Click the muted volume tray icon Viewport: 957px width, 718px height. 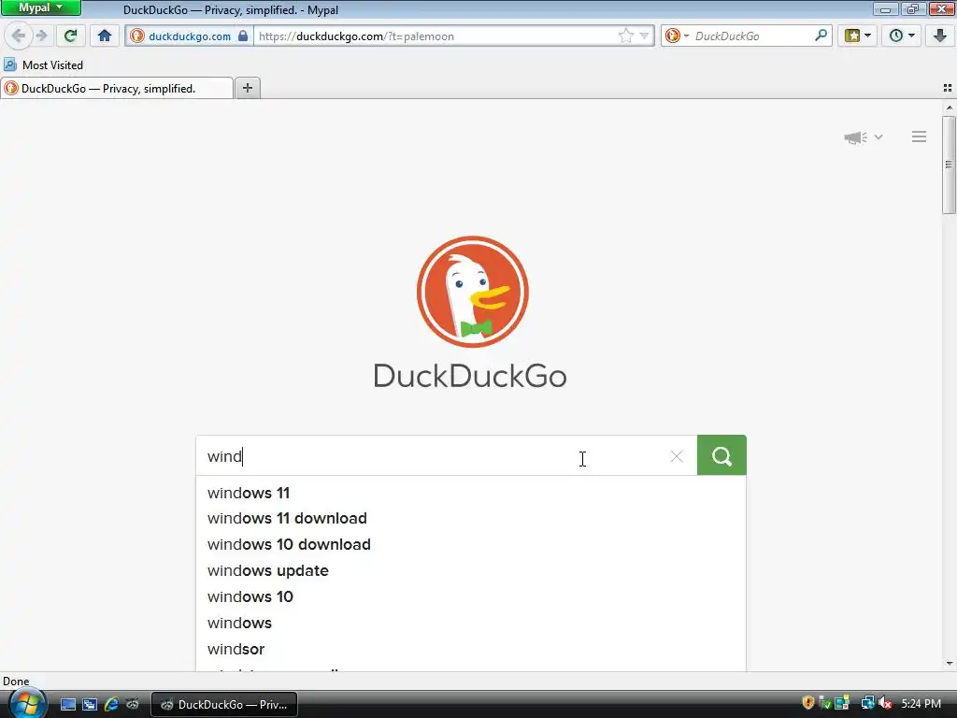pyautogui.click(x=886, y=703)
